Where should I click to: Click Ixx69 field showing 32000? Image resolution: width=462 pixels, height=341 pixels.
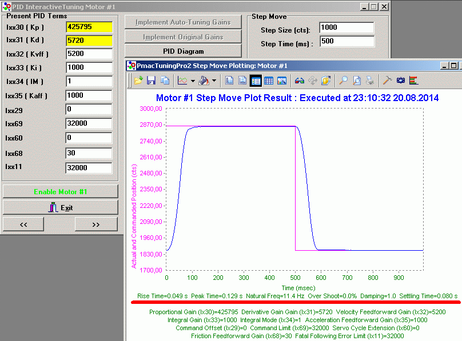pos(89,123)
